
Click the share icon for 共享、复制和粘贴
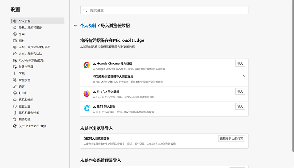[x=14, y=54]
